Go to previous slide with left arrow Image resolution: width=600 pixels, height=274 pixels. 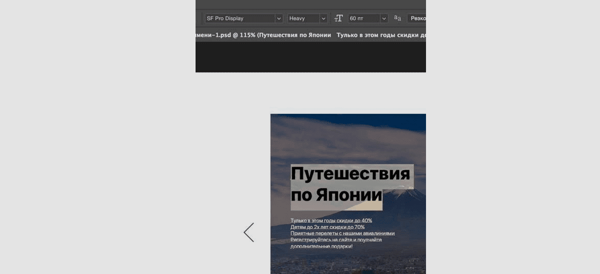[x=249, y=232]
